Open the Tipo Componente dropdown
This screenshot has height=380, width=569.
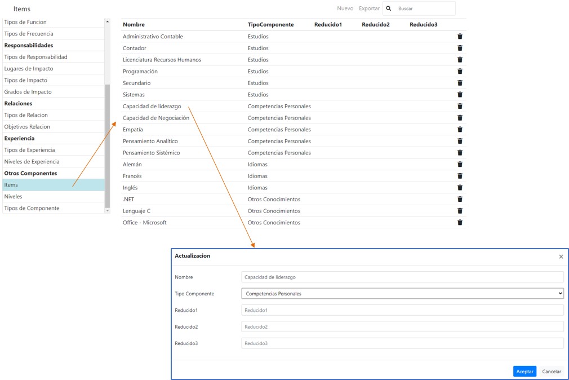coord(402,294)
